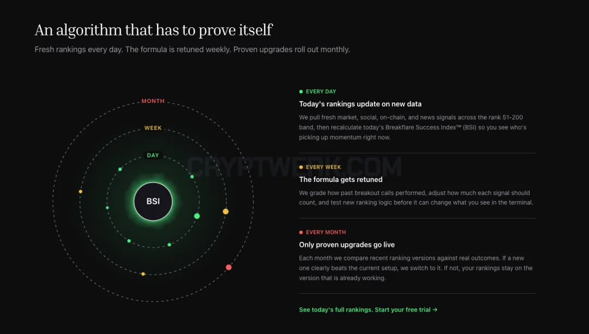589x334 pixels.
Task: Open the free trial rankings link
Action: (368, 309)
